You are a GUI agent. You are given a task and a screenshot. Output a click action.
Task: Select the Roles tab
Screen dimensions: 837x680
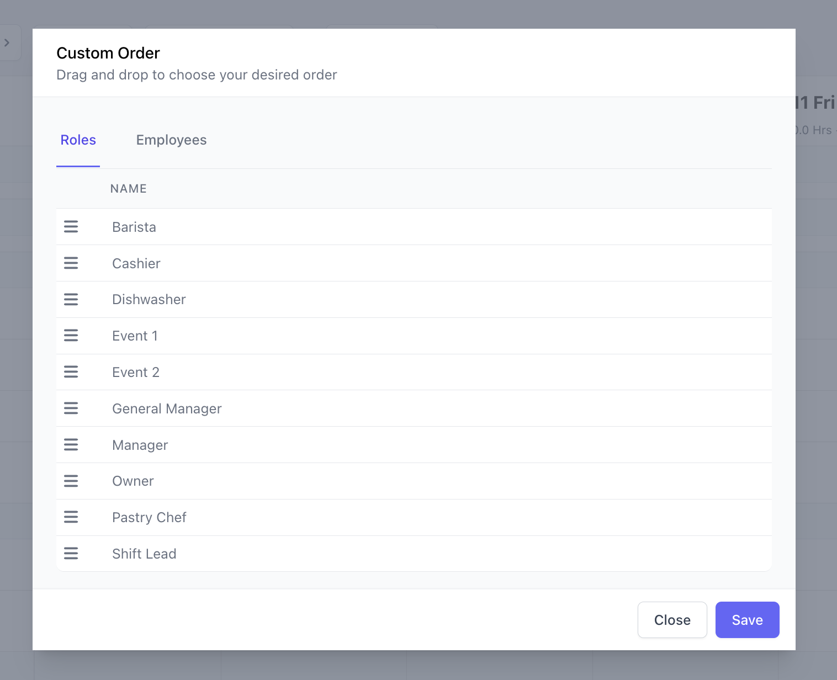(78, 140)
